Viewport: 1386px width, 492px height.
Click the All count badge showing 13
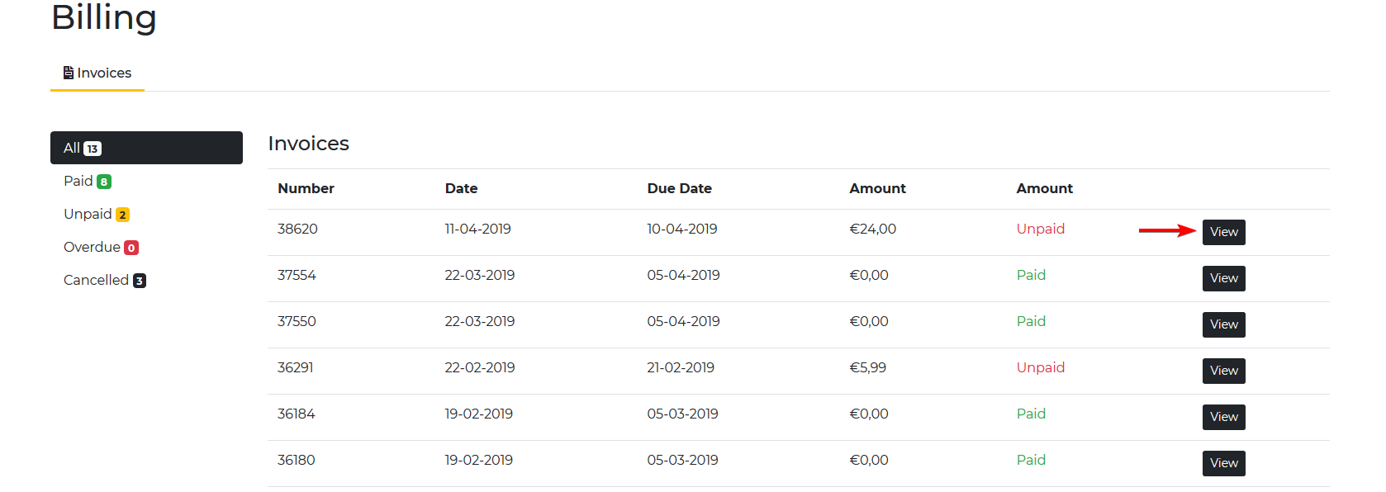(93, 149)
